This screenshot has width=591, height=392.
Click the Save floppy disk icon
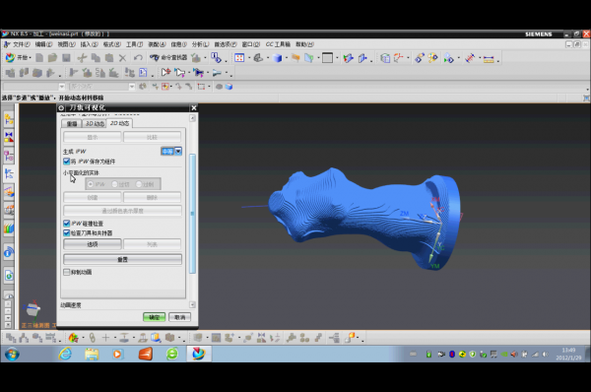pyautogui.click(x=66, y=58)
